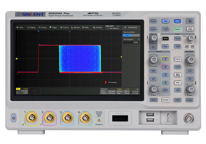Image resolution: width=206 pixels, height=144 pixels.
Task: Hit the Decode button
Action: point(190,100)
